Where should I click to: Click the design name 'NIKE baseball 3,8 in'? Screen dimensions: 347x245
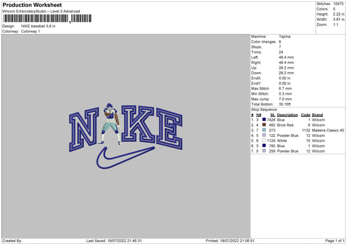coord(38,26)
